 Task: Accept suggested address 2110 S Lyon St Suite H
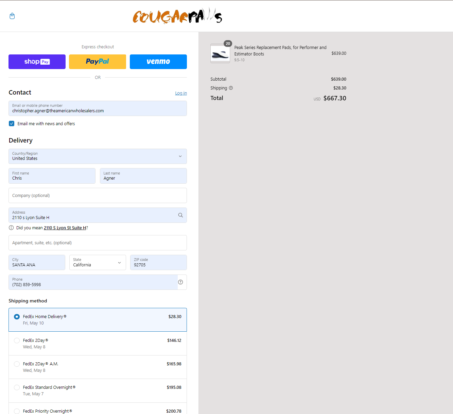(65, 228)
